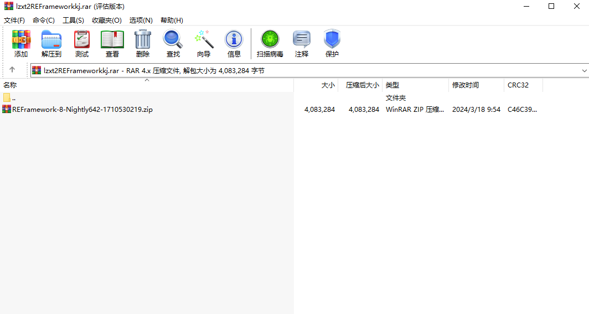
Task: Click the 2024/3/18 9:54 modified time cell
Action: [x=476, y=109]
